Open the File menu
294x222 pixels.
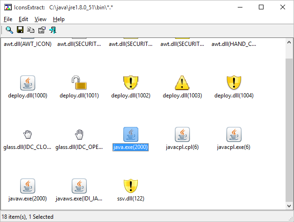[x=8, y=19]
